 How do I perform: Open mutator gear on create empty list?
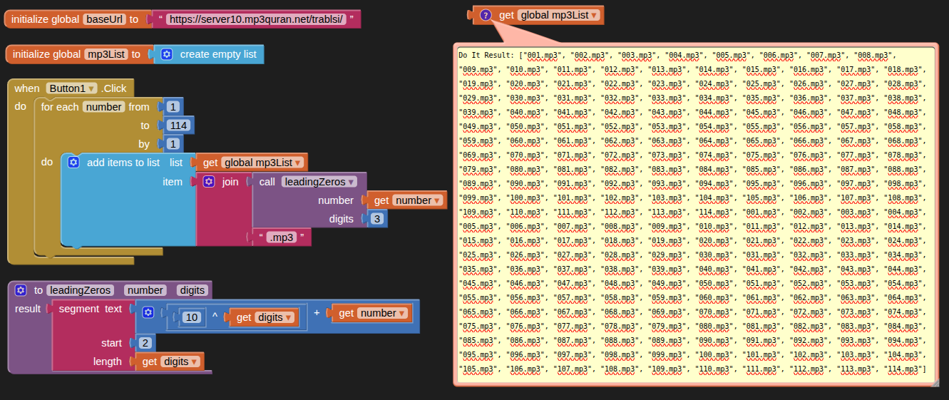click(167, 54)
